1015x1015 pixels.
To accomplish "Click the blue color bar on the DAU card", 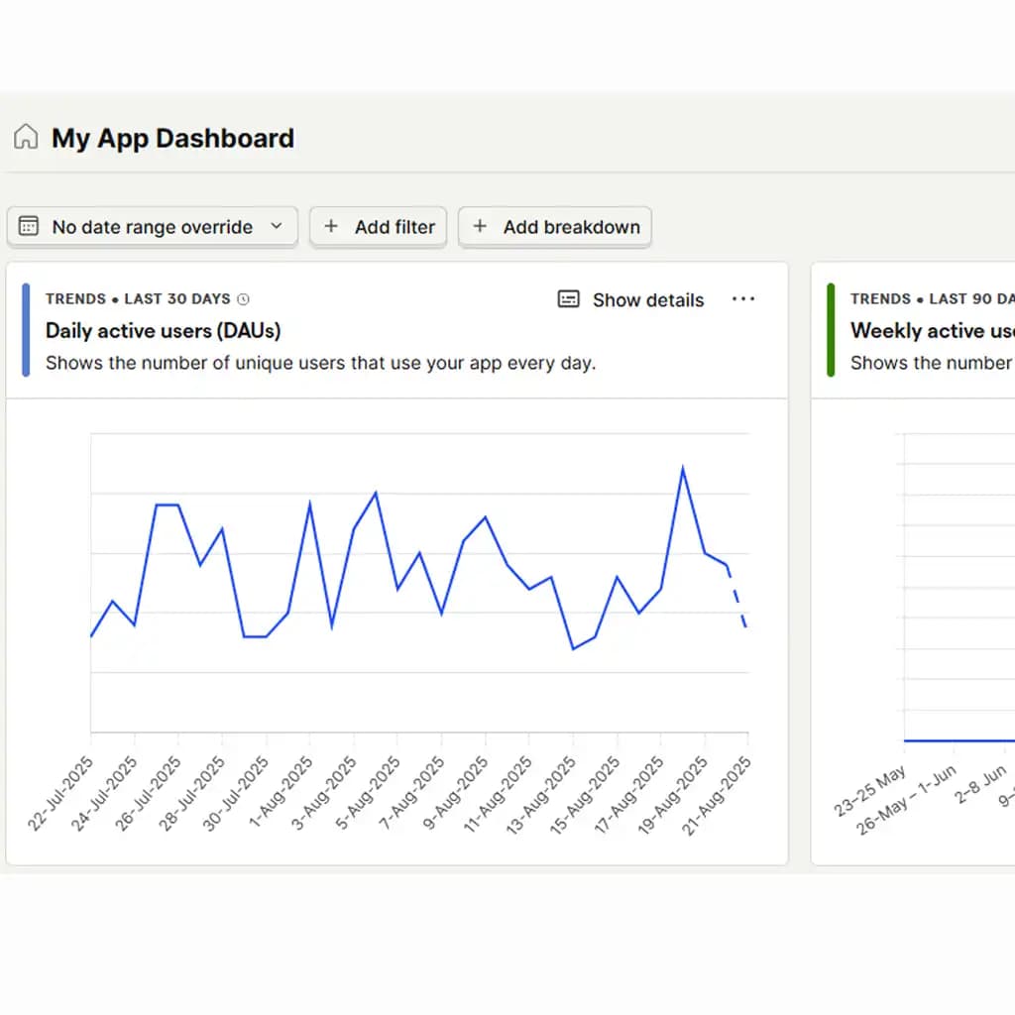I will pos(26,330).
